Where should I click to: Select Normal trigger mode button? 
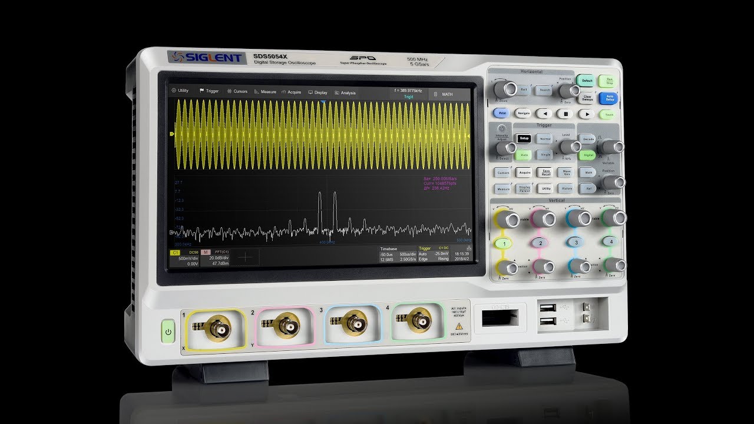pos(545,139)
